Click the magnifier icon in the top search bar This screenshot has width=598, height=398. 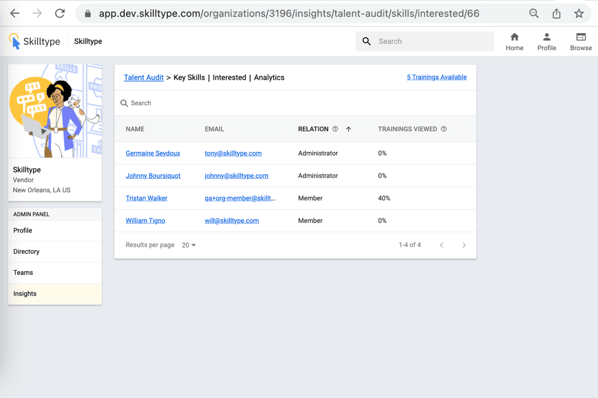click(x=366, y=41)
